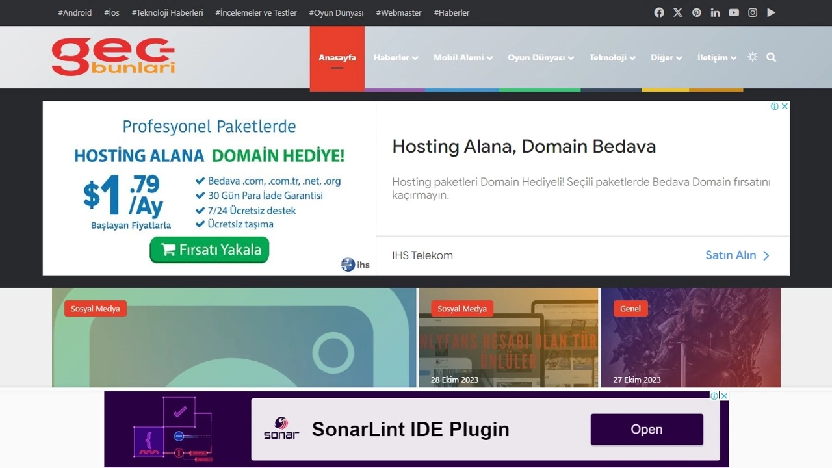
Task: Open the #Teknoloji Haberleri top link
Action: coord(168,12)
